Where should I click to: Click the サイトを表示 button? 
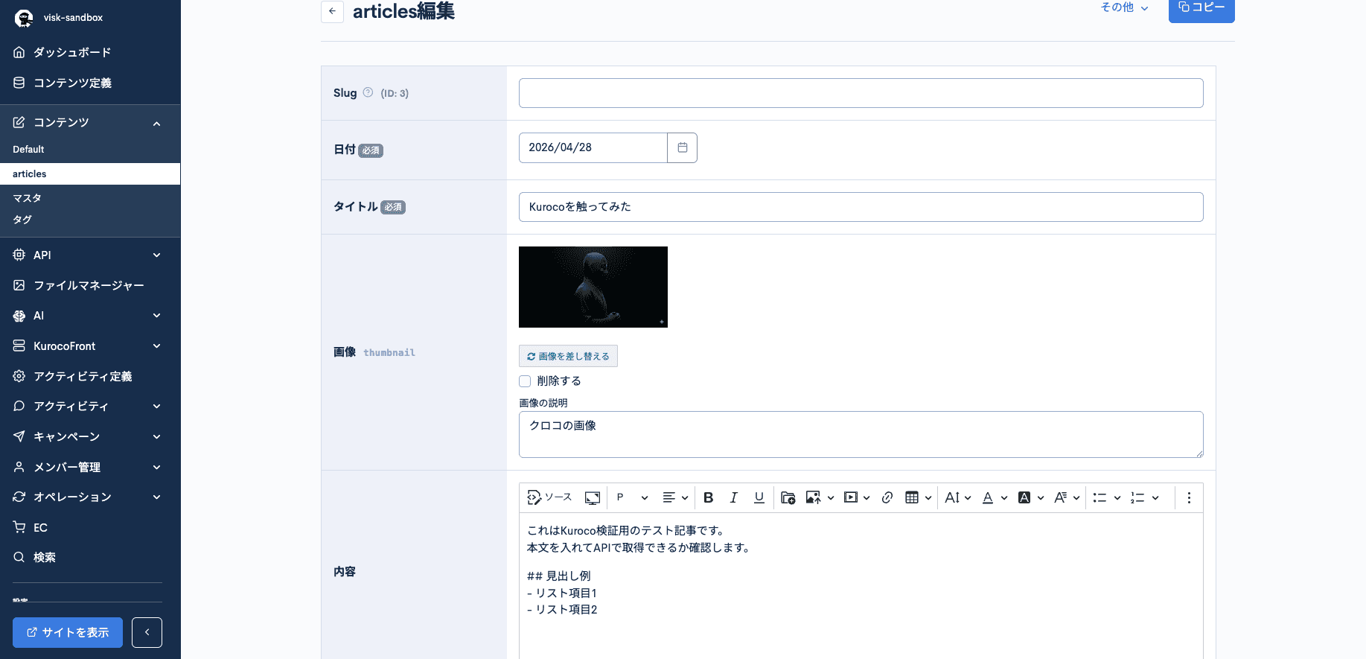coord(68,632)
